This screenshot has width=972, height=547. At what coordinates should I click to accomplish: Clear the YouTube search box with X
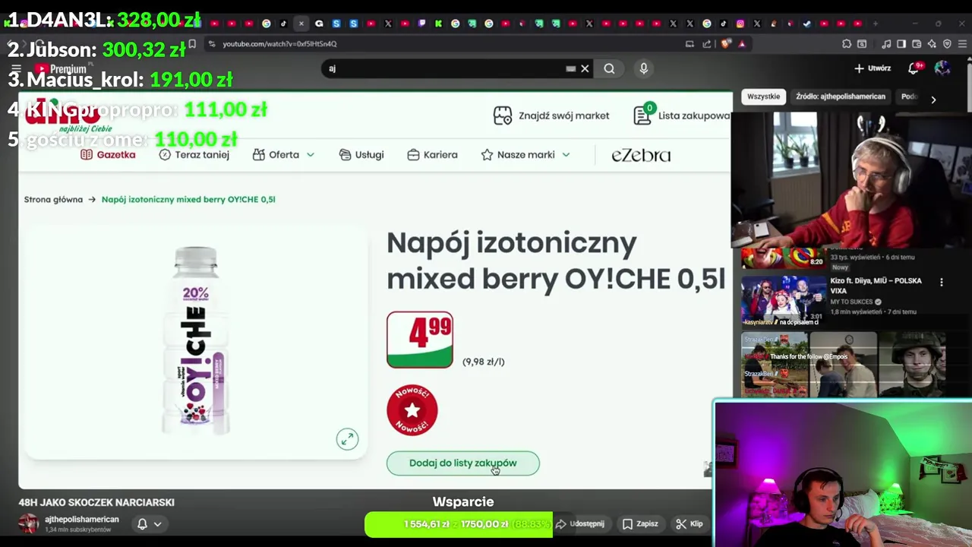point(585,68)
